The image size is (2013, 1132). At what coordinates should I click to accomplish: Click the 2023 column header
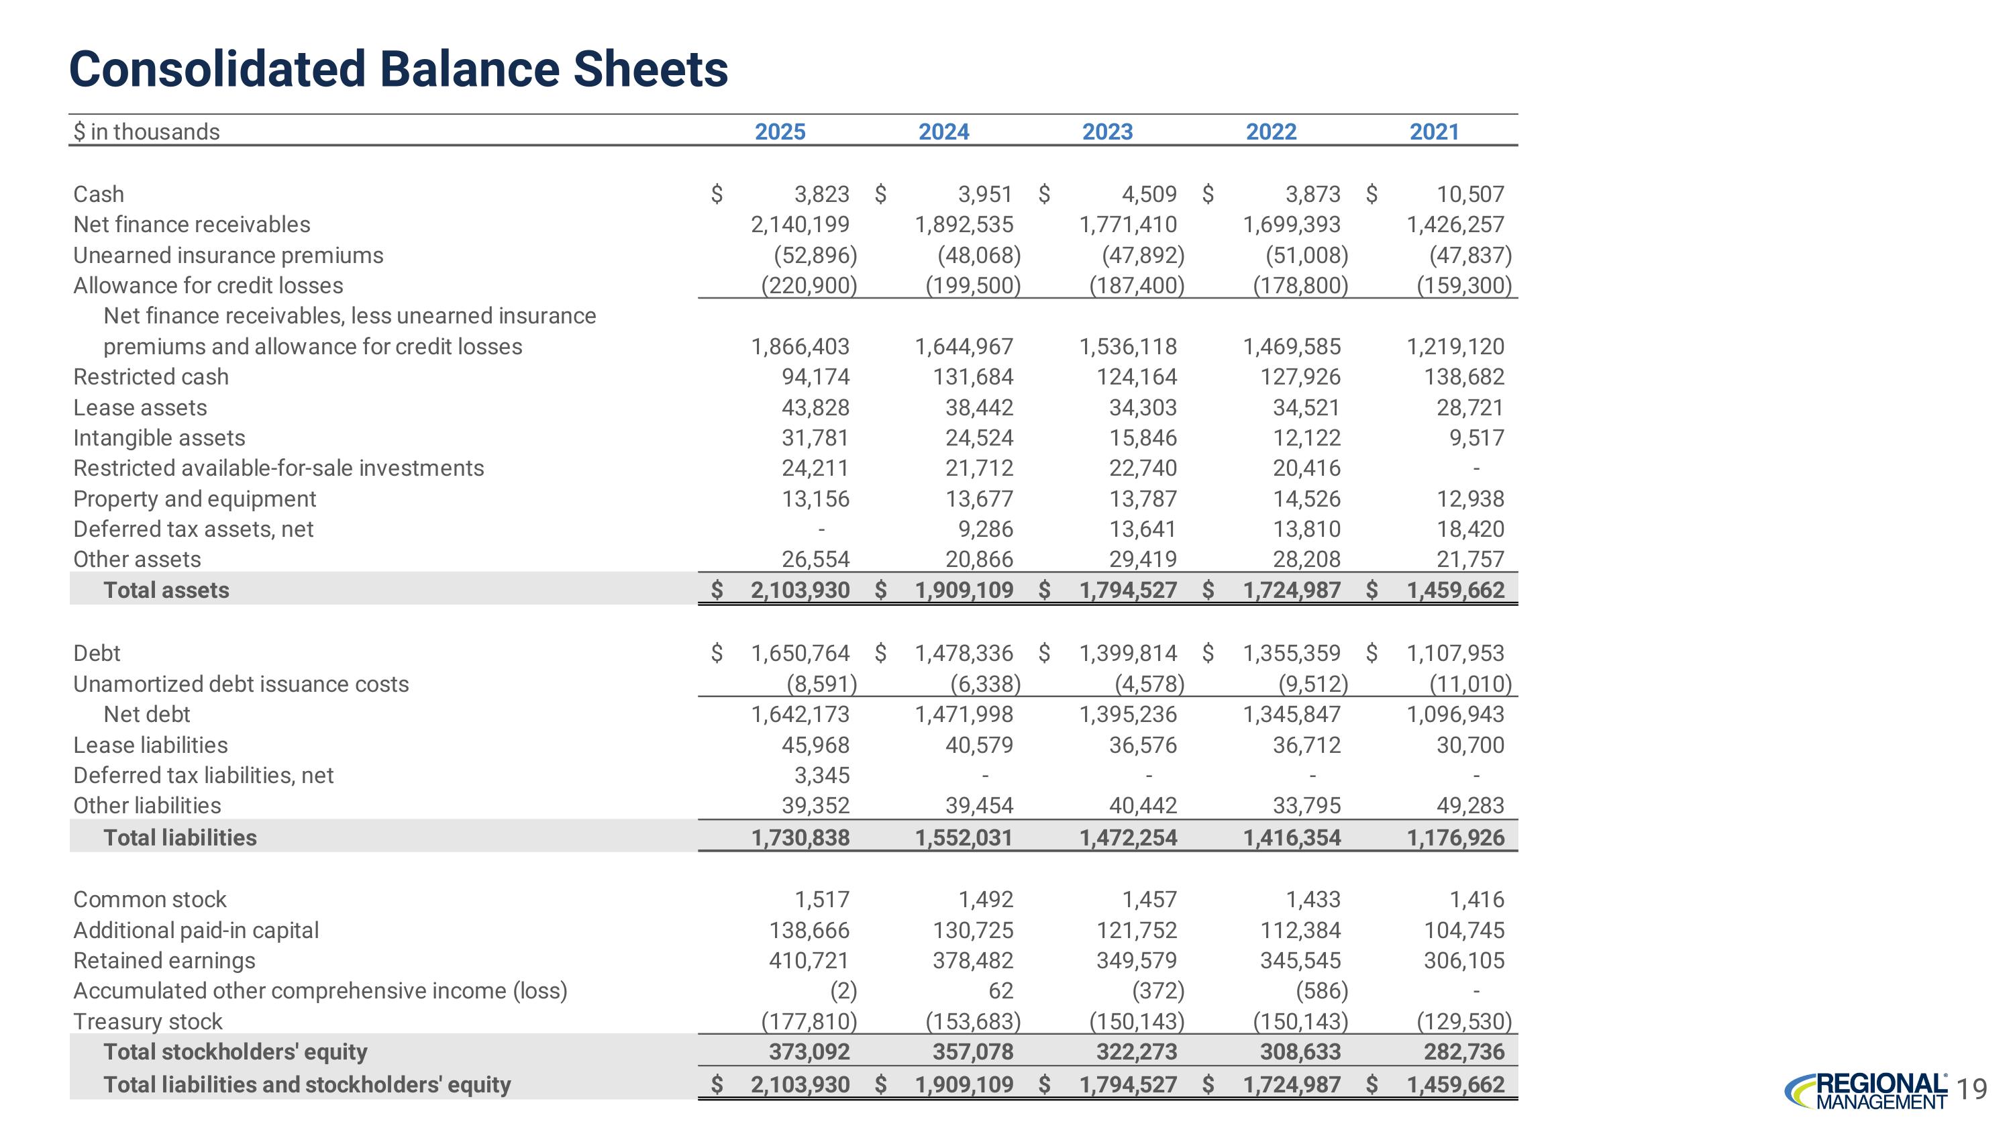coord(1106,132)
